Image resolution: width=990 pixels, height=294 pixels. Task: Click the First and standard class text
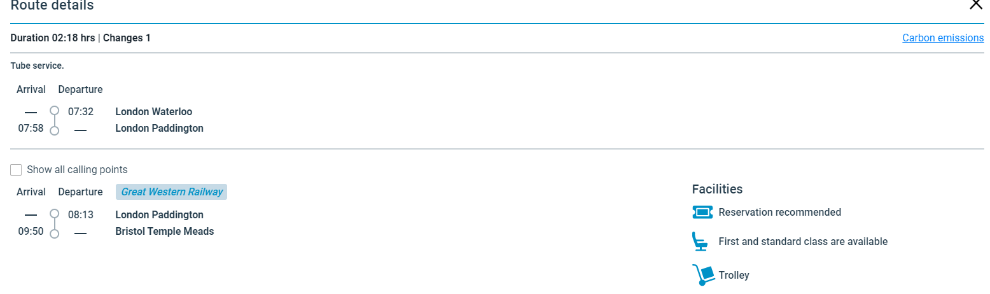(x=803, y=242)
